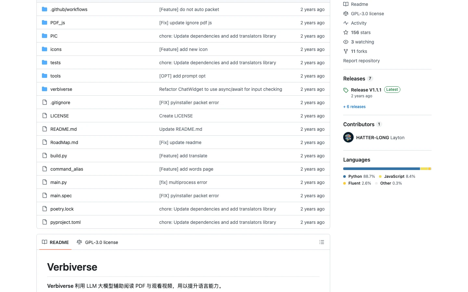
Task: Open the main.py file
Action: (58, 182)
